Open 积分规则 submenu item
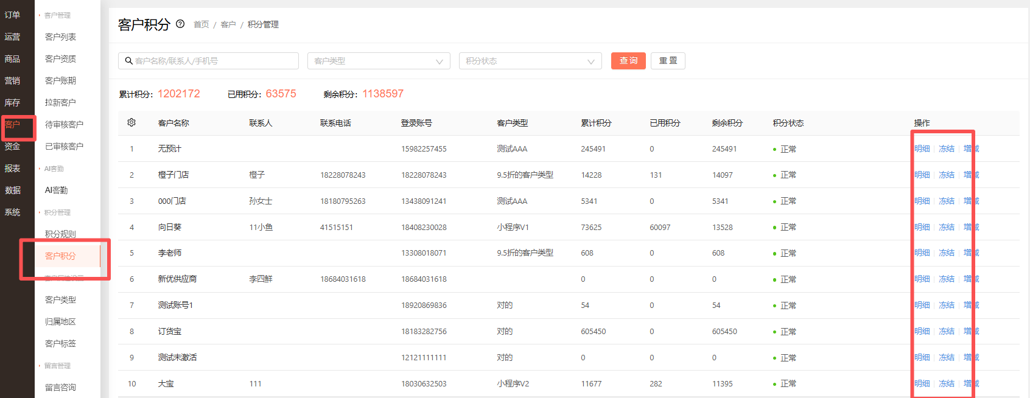 coord(60,234)
